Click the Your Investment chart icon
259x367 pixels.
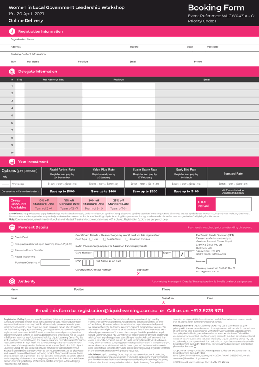click(12, 162)
